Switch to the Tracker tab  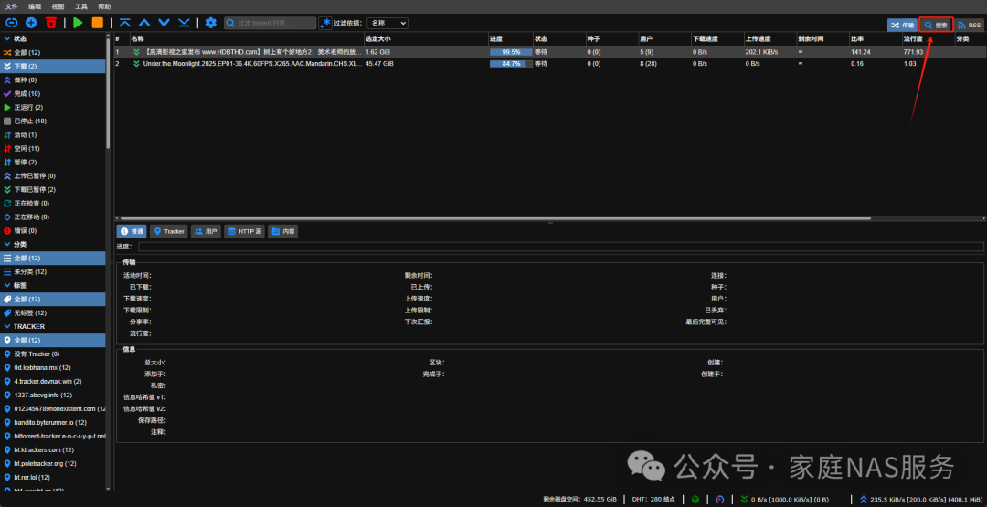click(168, 231)
